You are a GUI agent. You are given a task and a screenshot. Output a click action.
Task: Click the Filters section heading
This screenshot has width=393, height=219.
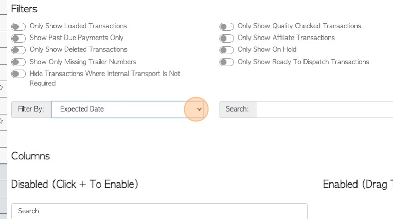24,9
